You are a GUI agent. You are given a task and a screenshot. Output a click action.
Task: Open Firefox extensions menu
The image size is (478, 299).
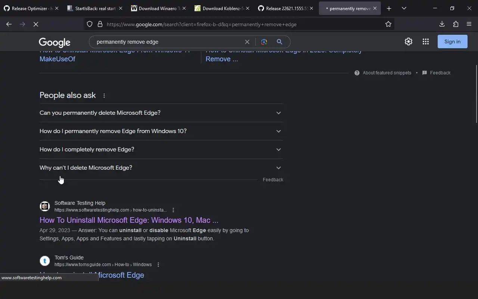pos(456,24)
